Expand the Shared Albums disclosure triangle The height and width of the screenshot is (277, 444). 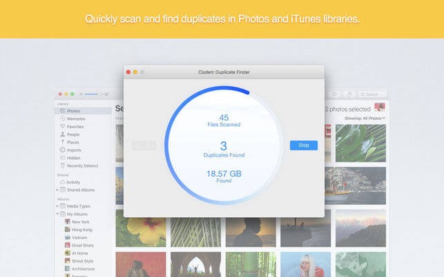click(x=57, y=189)
